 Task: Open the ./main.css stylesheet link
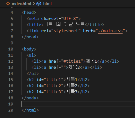(x=110, y=31)
